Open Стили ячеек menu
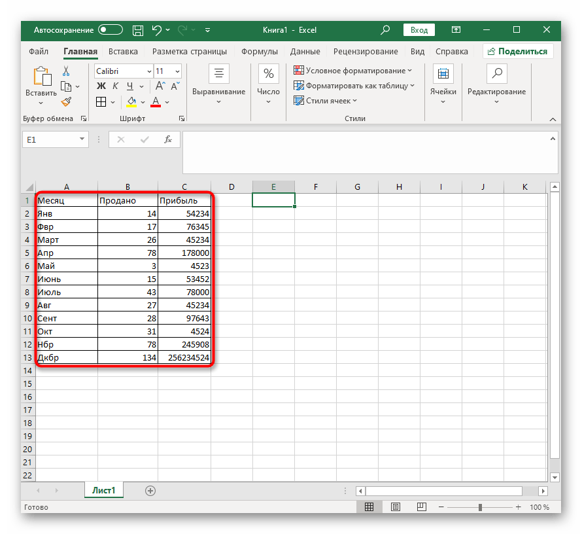 click(x=325, y=101)
